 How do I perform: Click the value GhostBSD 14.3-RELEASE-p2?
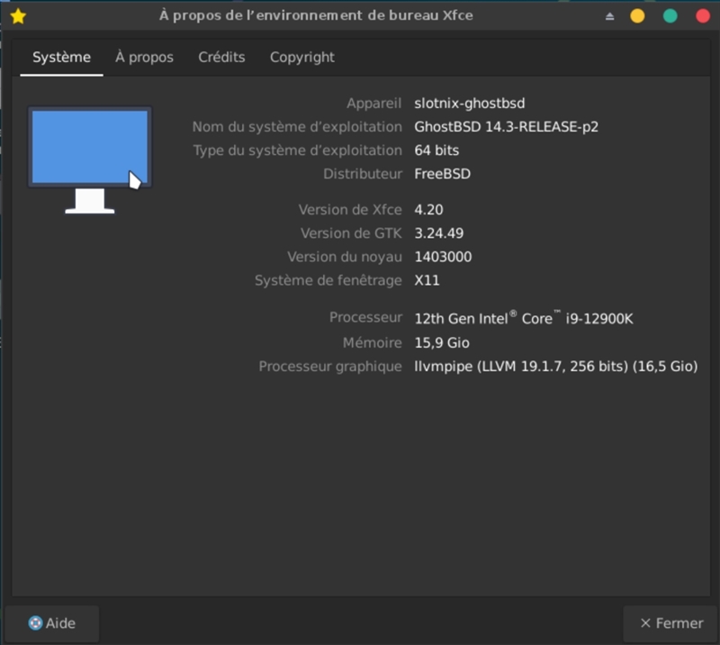click(506, 126)
